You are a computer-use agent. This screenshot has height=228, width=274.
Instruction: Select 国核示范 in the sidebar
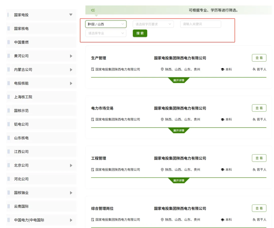pos(41,111)
